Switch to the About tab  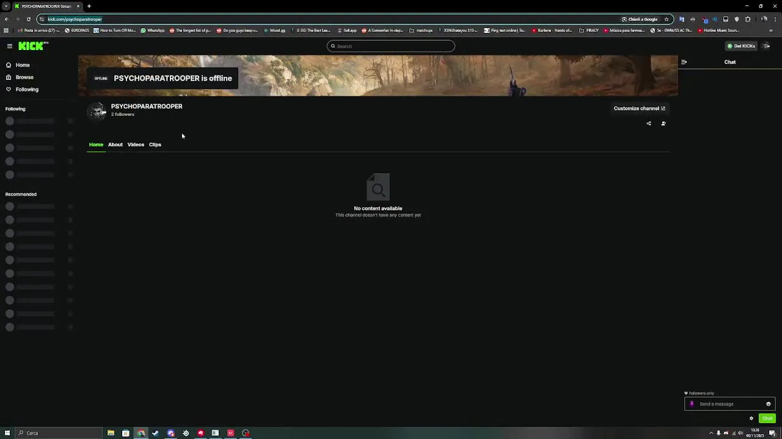pyautogui.click(x=115, y=145)
